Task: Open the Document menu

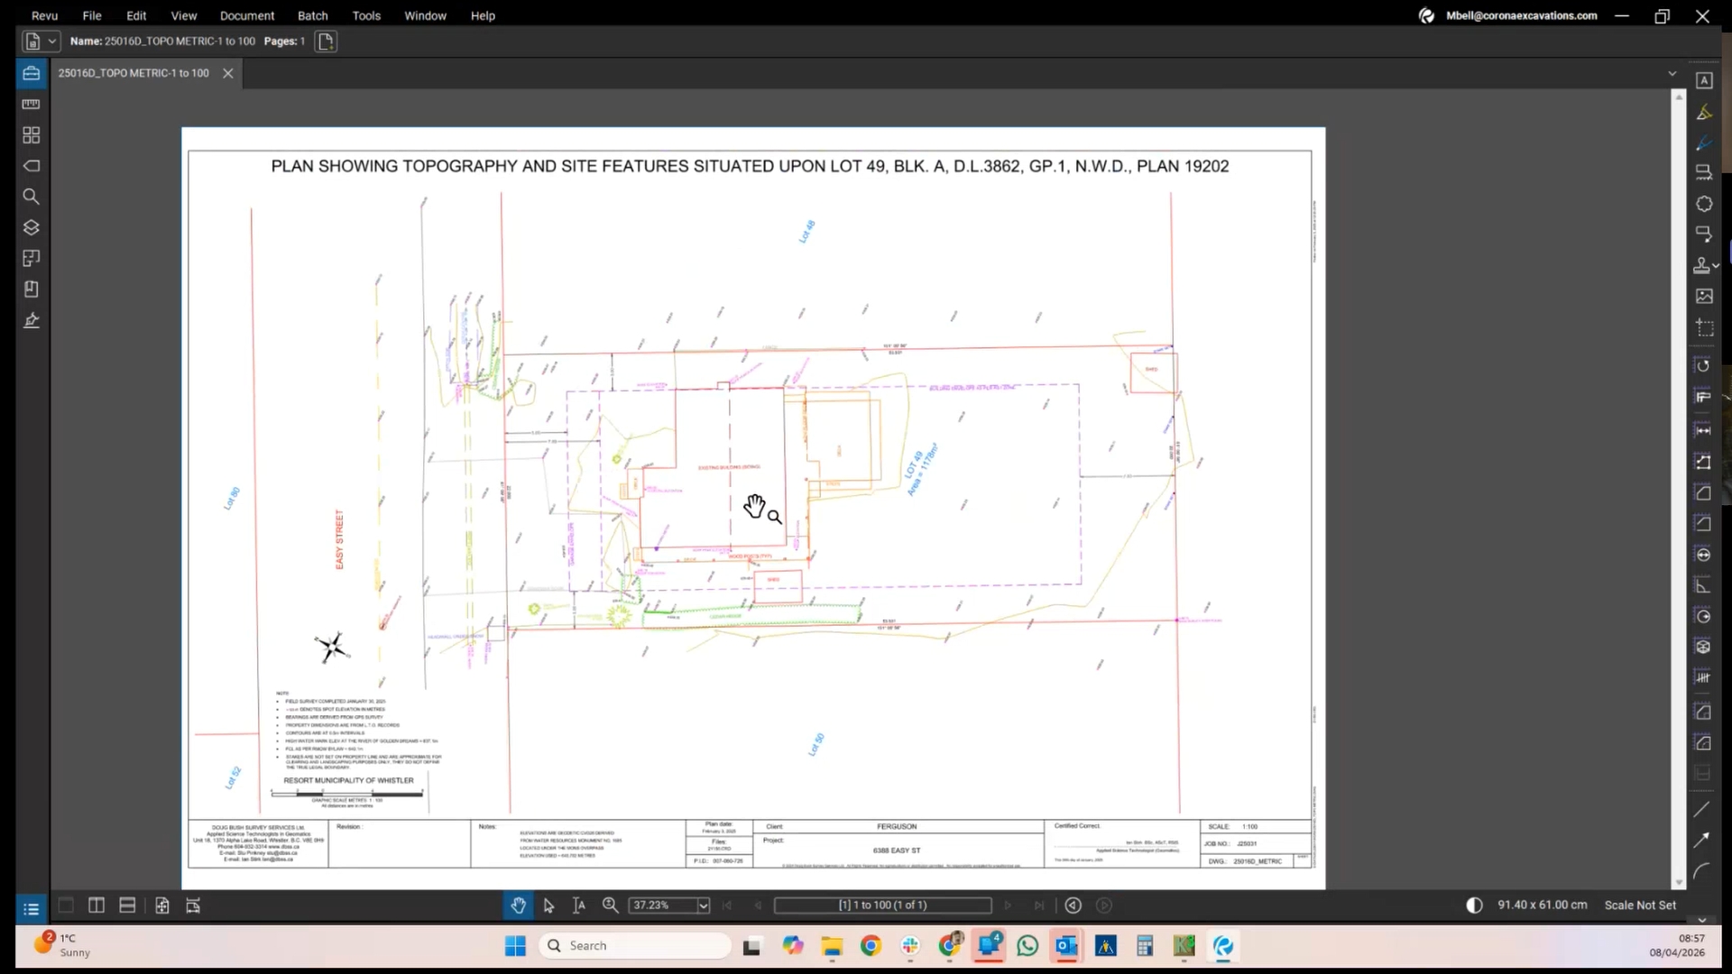Action: tap(246, 15)
